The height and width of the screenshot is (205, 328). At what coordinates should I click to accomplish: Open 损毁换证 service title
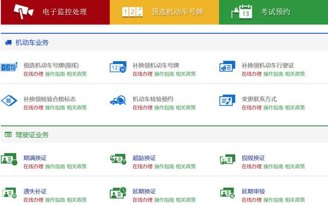click(x=253, y=158)
